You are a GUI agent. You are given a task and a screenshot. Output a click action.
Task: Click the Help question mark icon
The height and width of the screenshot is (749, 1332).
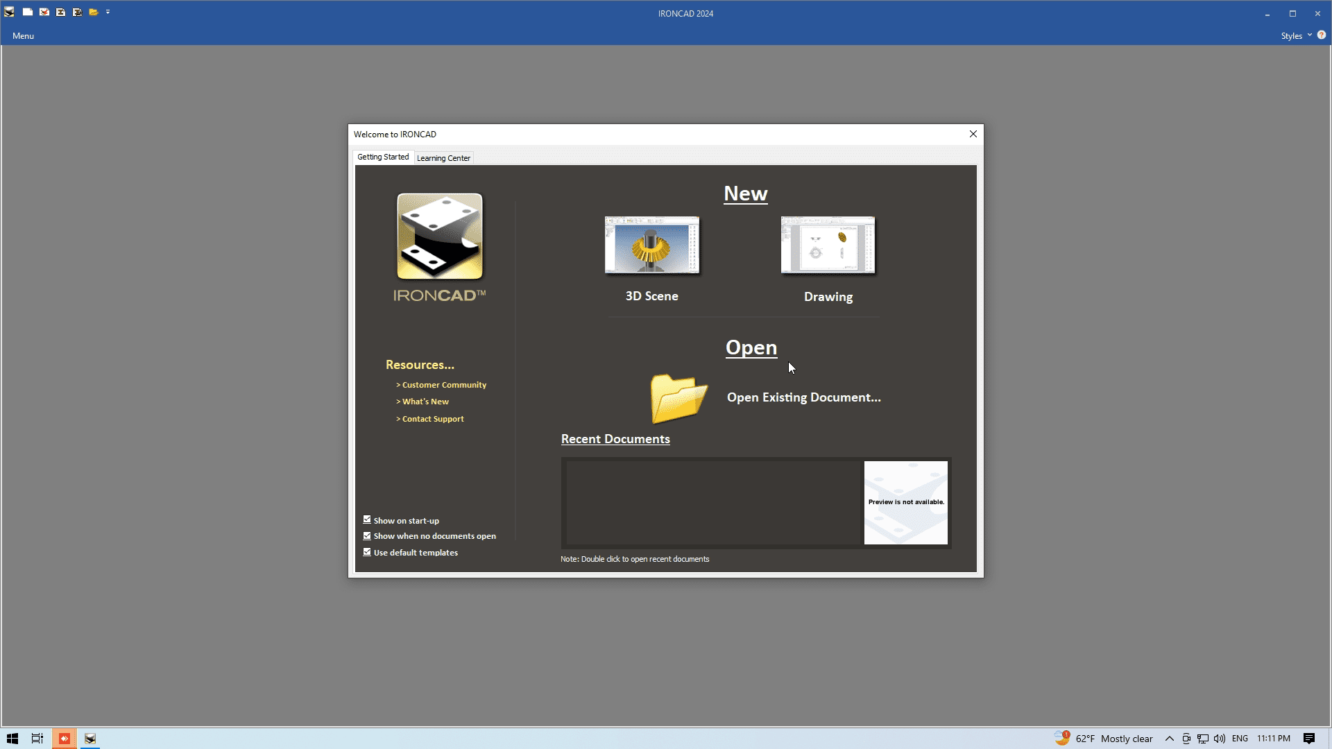pyautogui.click(x=1321, y=35)
